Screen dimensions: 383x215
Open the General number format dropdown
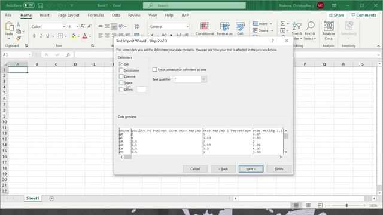tap(187, 26)
